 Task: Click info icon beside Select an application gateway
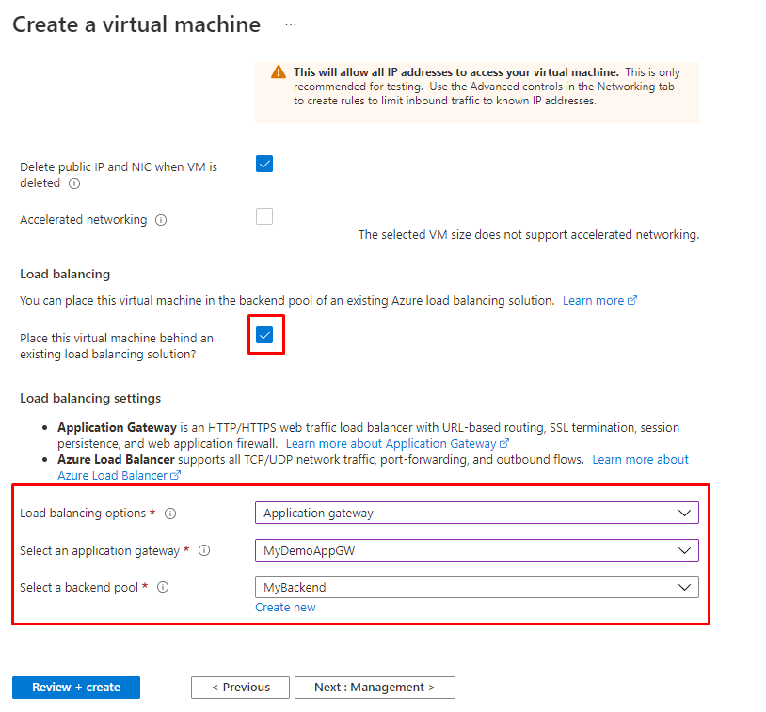[204, 550]
